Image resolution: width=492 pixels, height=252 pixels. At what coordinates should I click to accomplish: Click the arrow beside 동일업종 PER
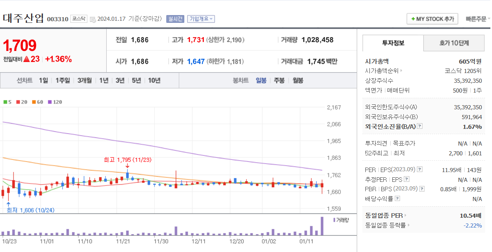405,215
